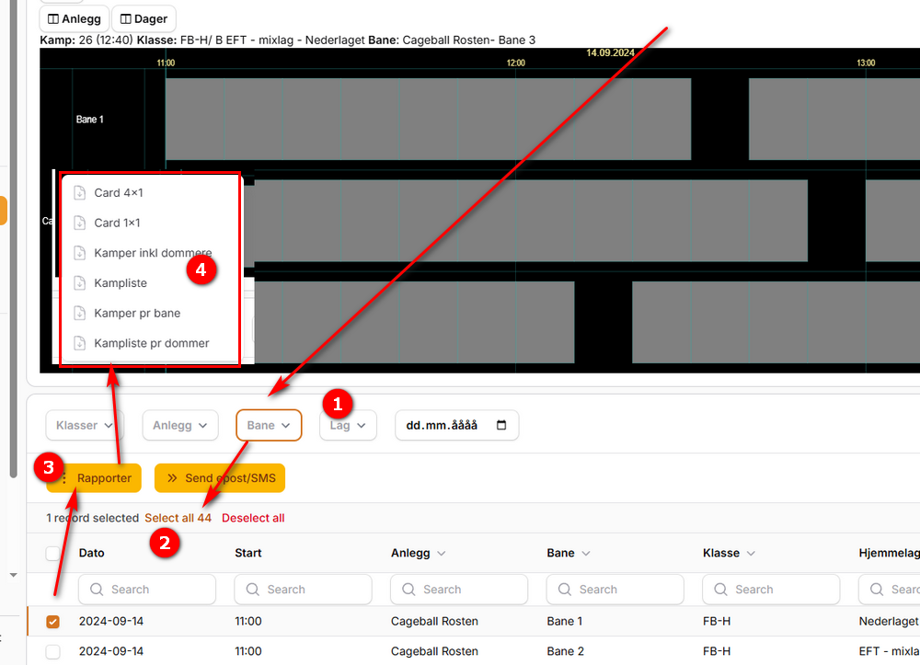Screen dimensions: 920x665
Task: Click Nederlaget cell in first row
Action: [889, 622]
